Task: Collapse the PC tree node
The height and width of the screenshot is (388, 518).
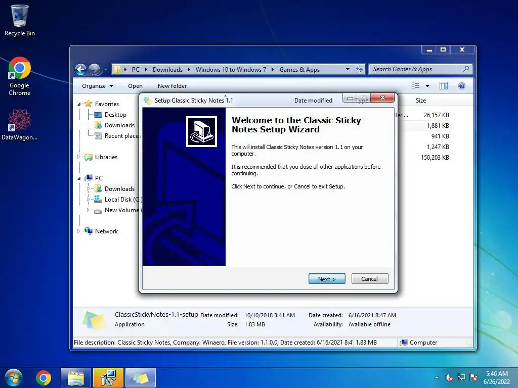Action: pos(79,178)
